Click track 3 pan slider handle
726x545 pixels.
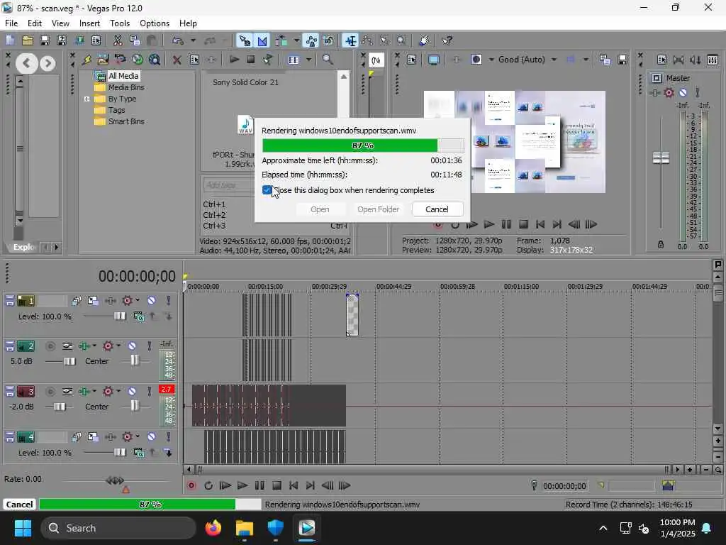click(134, 406)
